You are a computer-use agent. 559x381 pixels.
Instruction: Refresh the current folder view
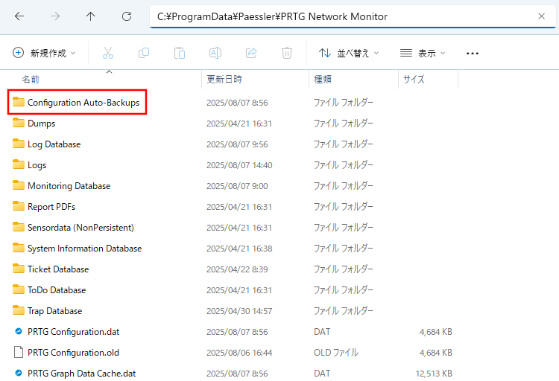[x=127, y=16]
